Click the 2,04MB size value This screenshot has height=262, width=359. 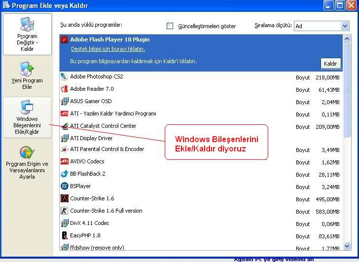point(330,102)
